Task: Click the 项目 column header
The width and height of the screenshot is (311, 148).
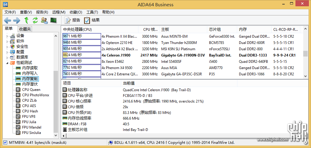Action: point(91,83)
